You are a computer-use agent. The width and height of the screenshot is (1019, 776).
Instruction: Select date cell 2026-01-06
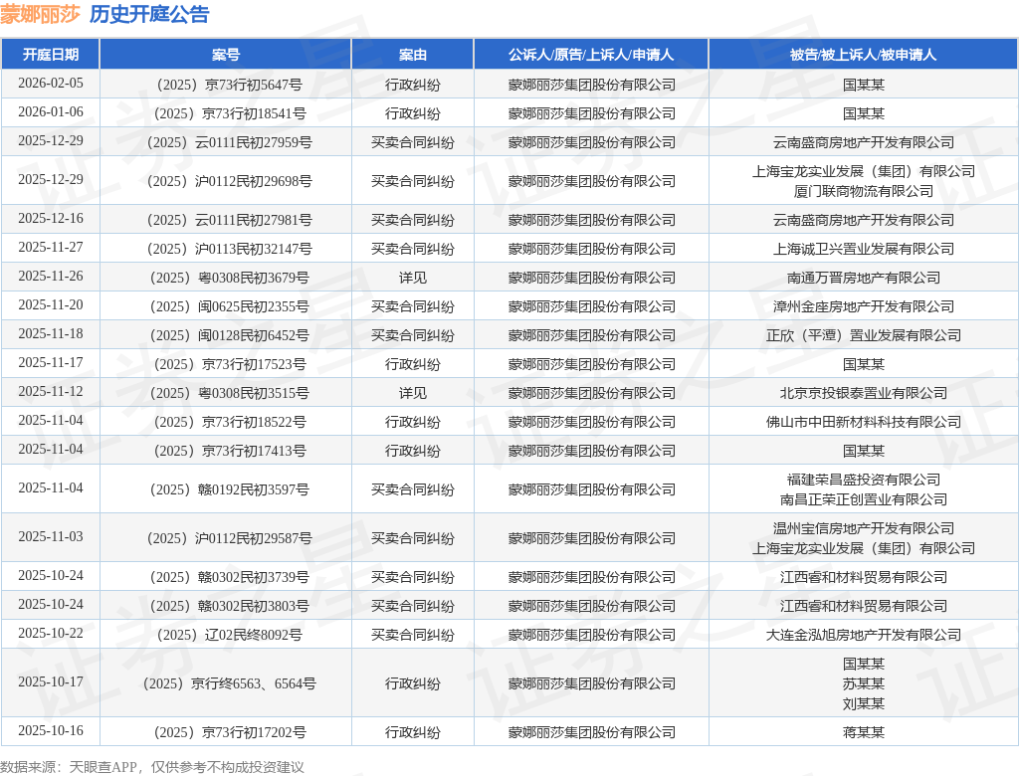point(51,111)
